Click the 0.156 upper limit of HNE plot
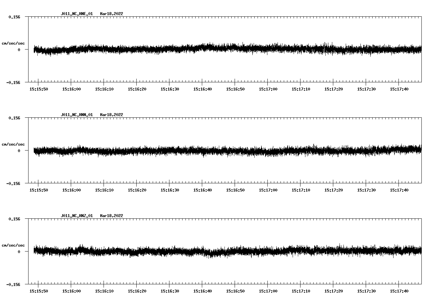Viewport: 445px width, 303px height. tap(14, 17)
